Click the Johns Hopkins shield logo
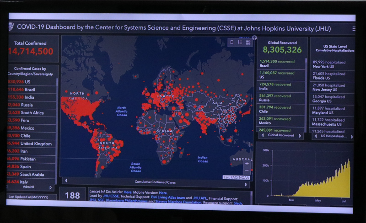This screenshot has width=366, height=223. [x=11, y=27]
